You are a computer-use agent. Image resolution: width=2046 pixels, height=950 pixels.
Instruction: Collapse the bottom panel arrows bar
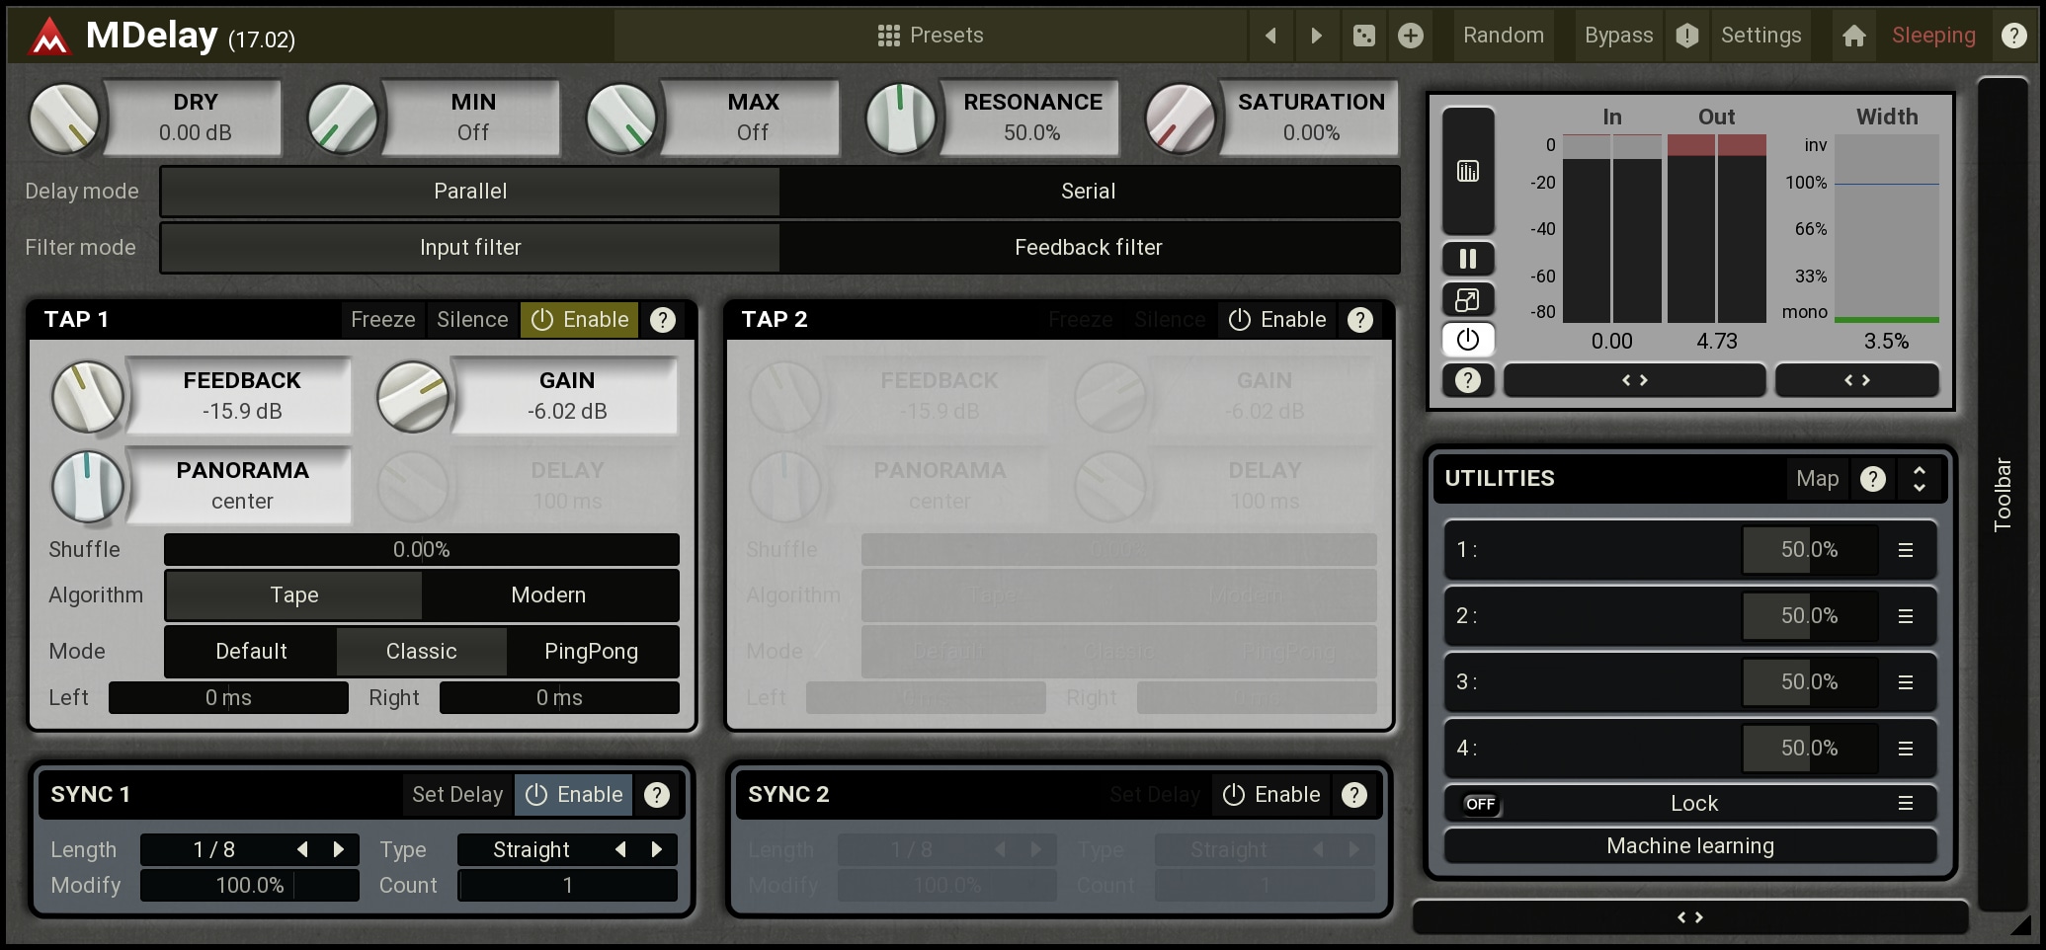point(1689,917)
